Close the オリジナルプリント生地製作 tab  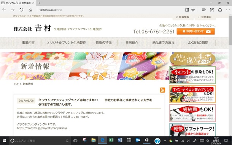[33, 3]
